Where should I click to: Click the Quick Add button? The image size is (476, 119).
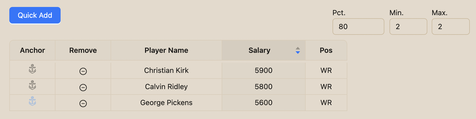click(x=35, y=15)
